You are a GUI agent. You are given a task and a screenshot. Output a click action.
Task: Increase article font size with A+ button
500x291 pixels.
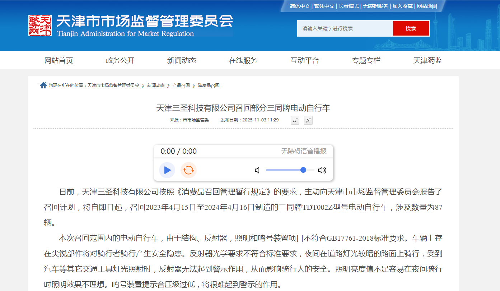click(308, 120)
